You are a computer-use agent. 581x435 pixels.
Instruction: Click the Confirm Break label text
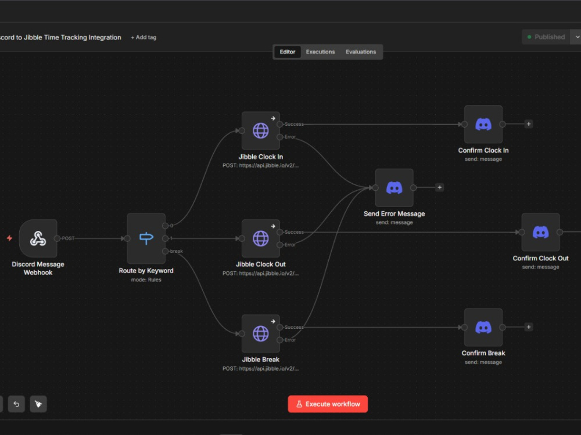click(483, 353)
